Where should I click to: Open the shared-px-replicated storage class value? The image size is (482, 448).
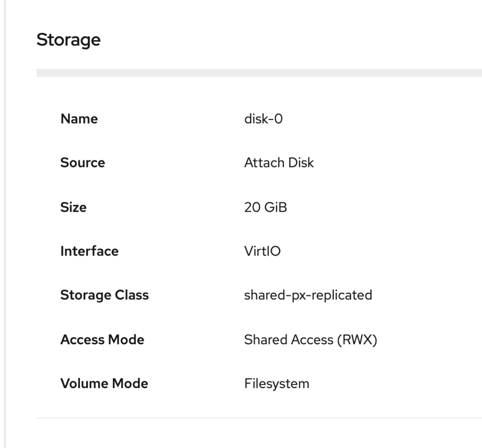308,295
